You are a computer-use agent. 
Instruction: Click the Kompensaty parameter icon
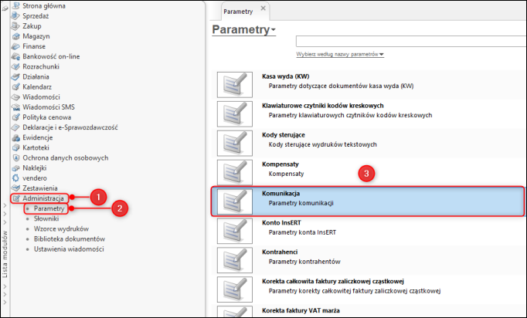[235, 169]
